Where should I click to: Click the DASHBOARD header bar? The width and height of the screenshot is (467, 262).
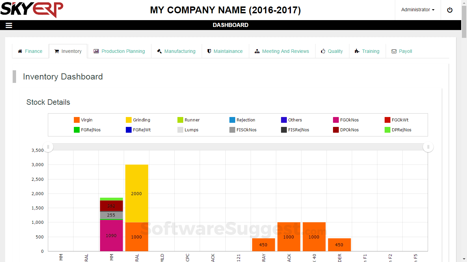(231, 25)
